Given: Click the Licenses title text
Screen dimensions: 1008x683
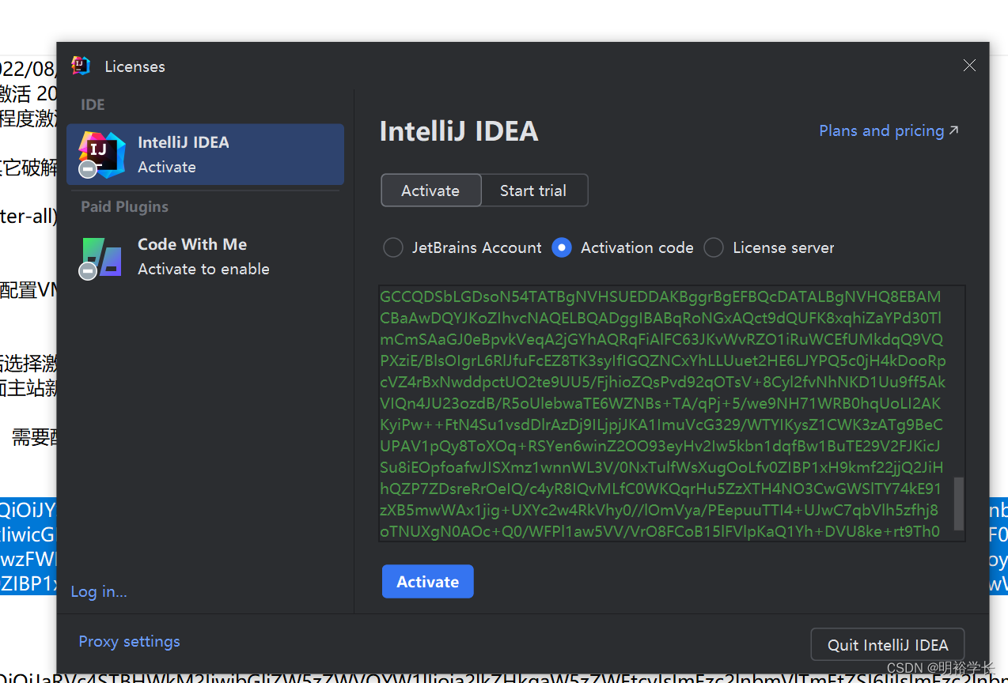Looking at the screenshot, I should [135, 66].
